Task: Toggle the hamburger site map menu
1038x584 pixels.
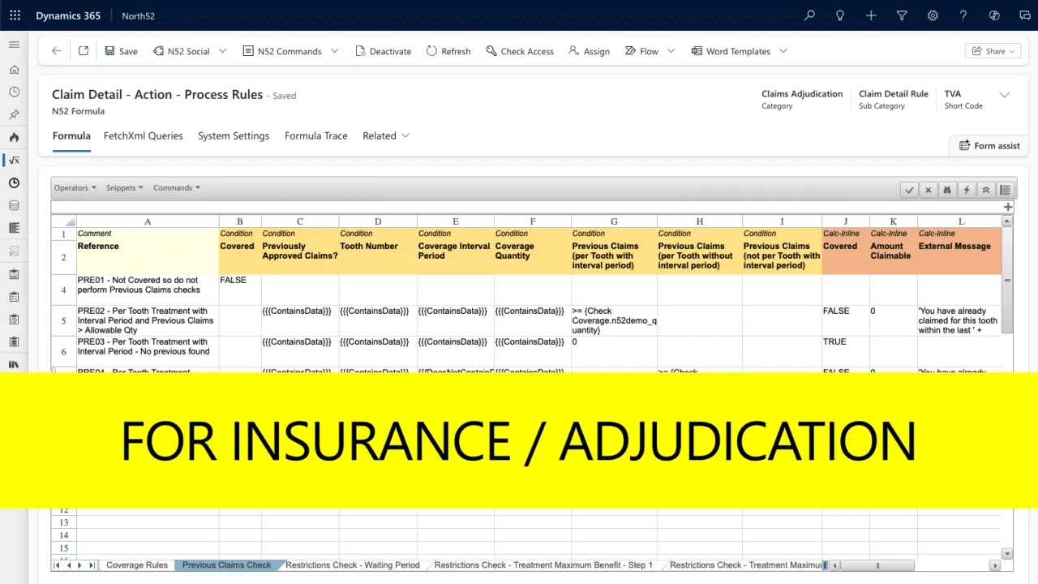Action: pos(14,45)
